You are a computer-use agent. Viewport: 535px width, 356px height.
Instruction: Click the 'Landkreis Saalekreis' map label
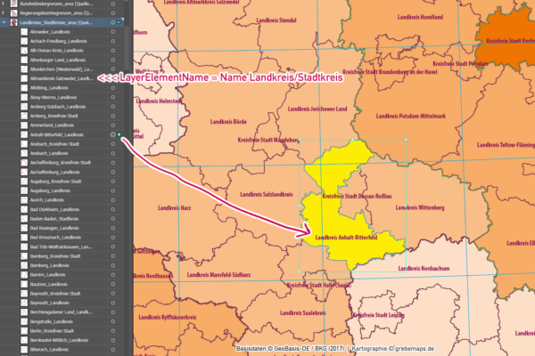pyautogui.click(x=303, y=312)
